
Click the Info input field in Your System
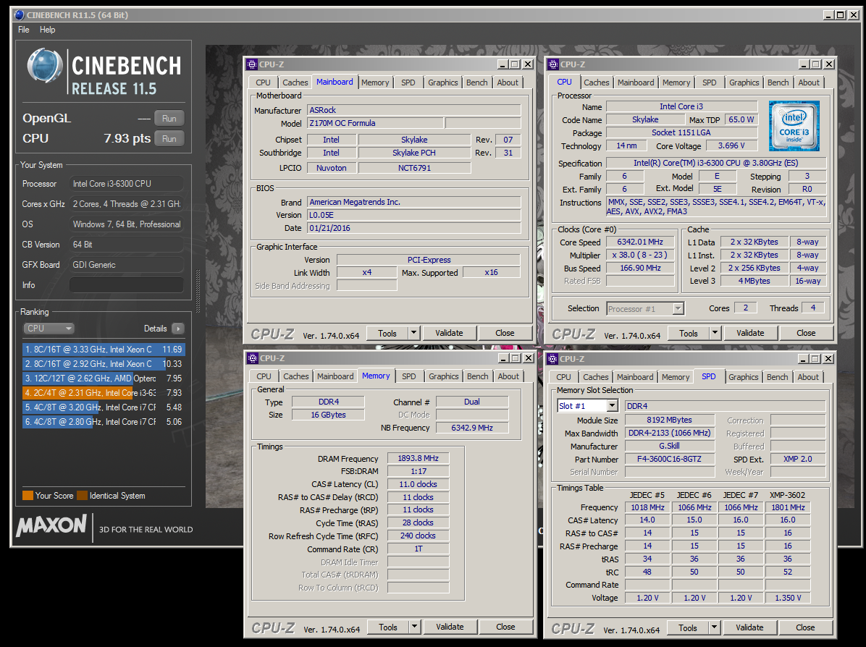(127, 285)
